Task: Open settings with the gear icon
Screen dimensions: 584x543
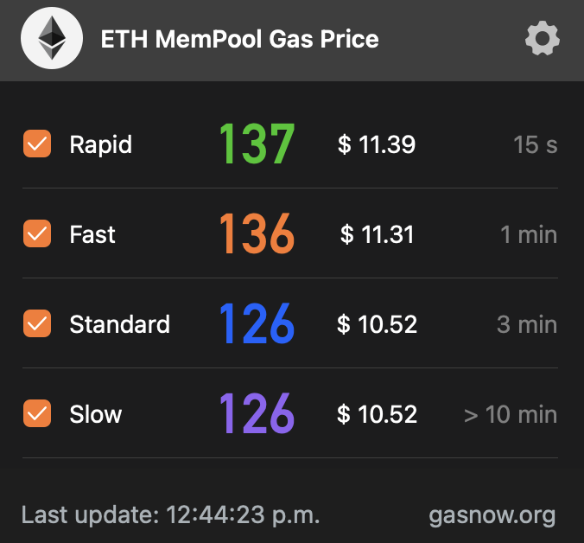Action: coord(543,39)
